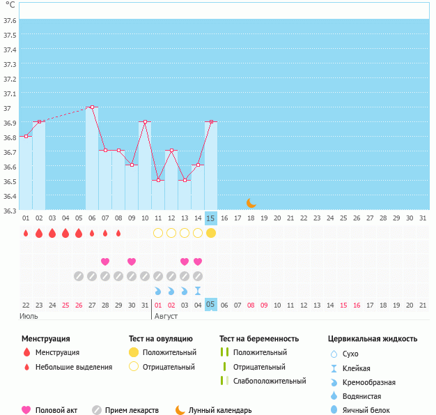Click the negative ovulation test circle on day 11
This screenshot has width=436, height=415.
pyautogui.click(x=158, y=233)
